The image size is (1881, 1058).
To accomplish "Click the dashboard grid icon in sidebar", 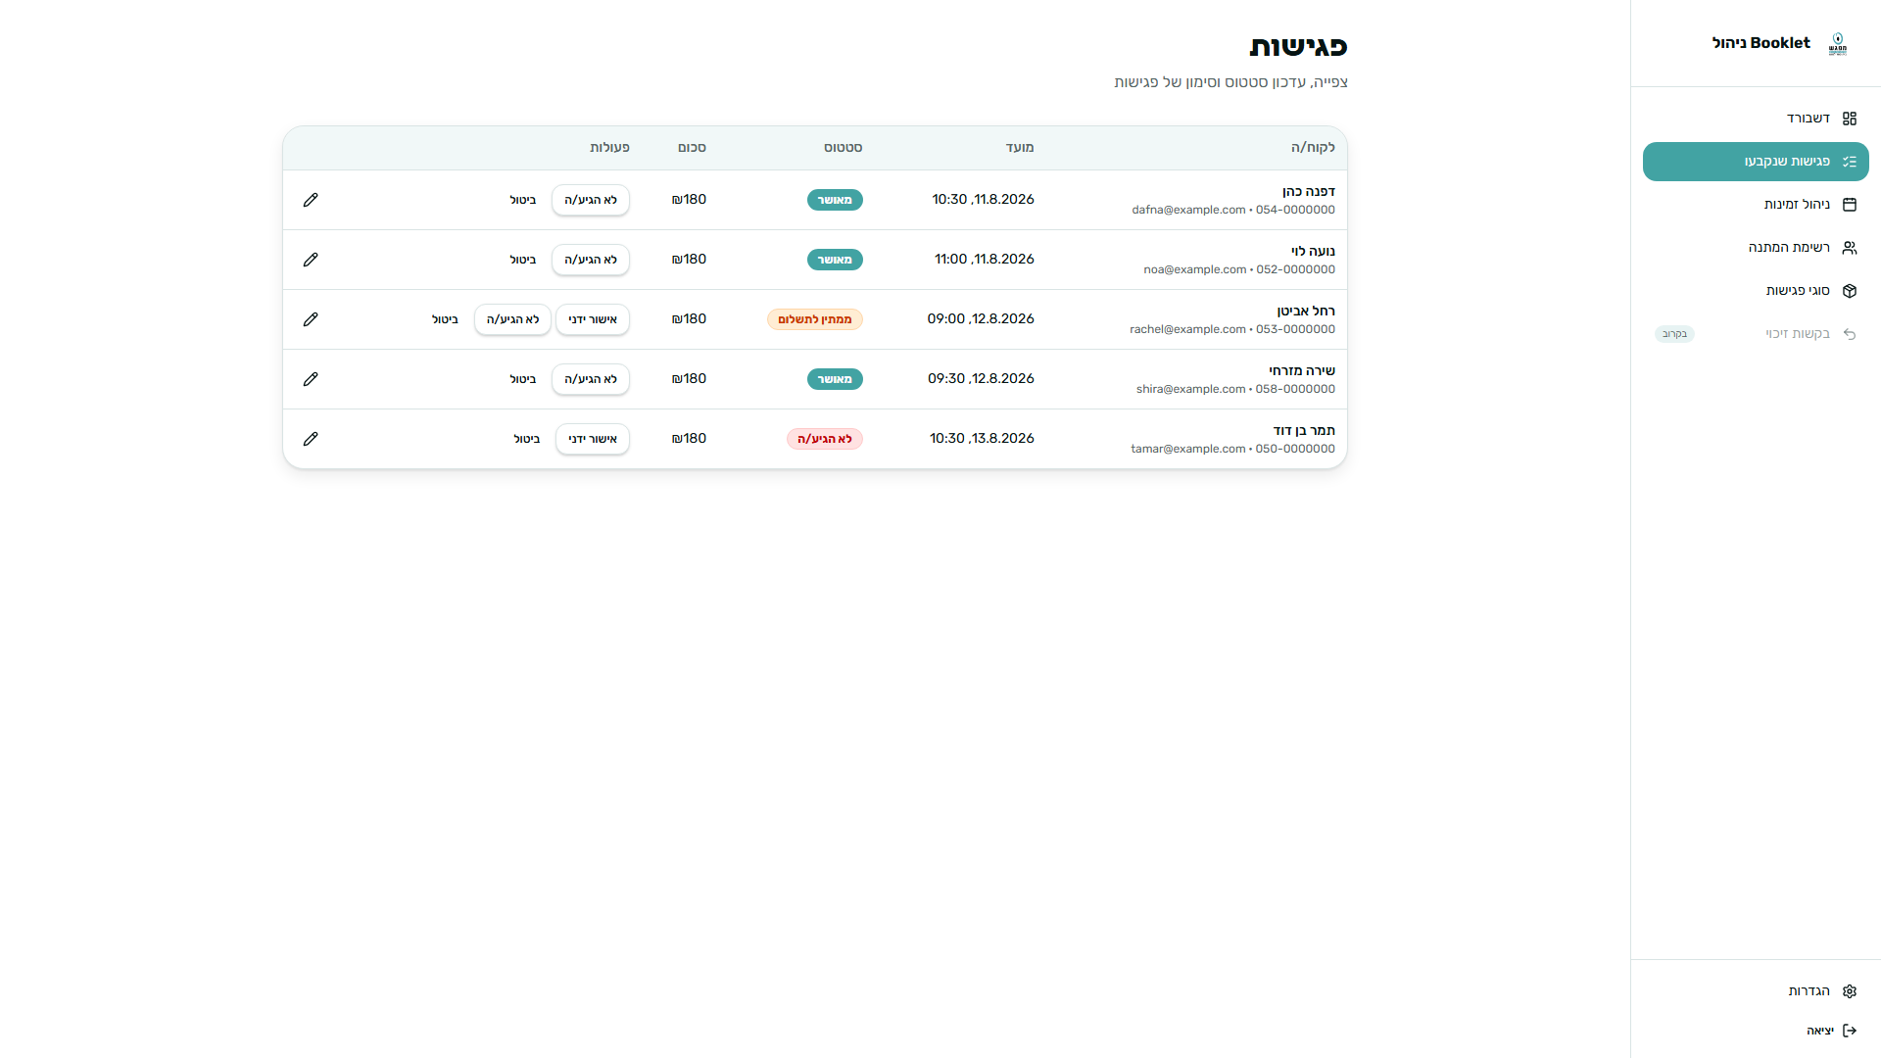I will 1850,119.
